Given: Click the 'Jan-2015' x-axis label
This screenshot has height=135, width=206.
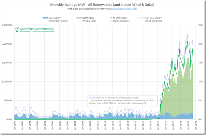Looking at the screenshot, I should 135,125.
